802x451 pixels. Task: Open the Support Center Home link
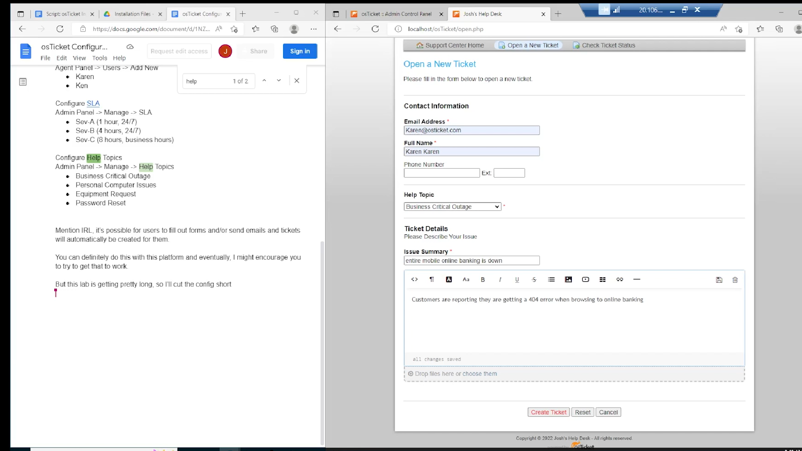(x=450, y=45)
